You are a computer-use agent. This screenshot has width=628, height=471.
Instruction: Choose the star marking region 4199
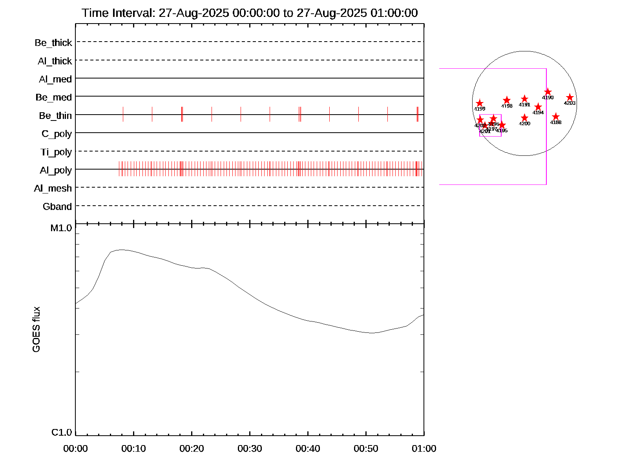coord(479,103)
